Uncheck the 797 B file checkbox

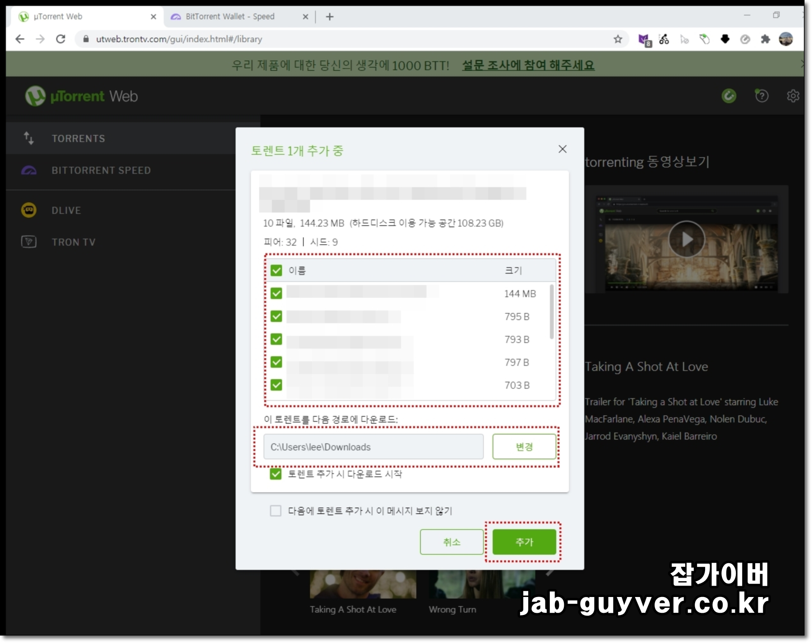[276, 362]
